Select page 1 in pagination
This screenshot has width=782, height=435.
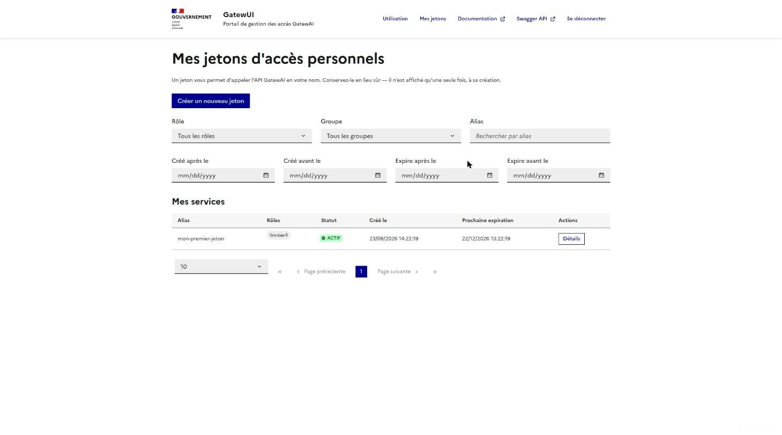click(361, 272)
